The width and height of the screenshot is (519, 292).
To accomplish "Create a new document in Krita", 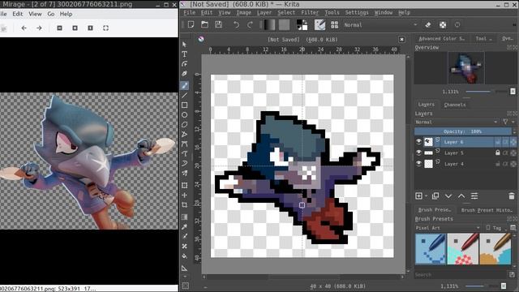I will [191, 24].
